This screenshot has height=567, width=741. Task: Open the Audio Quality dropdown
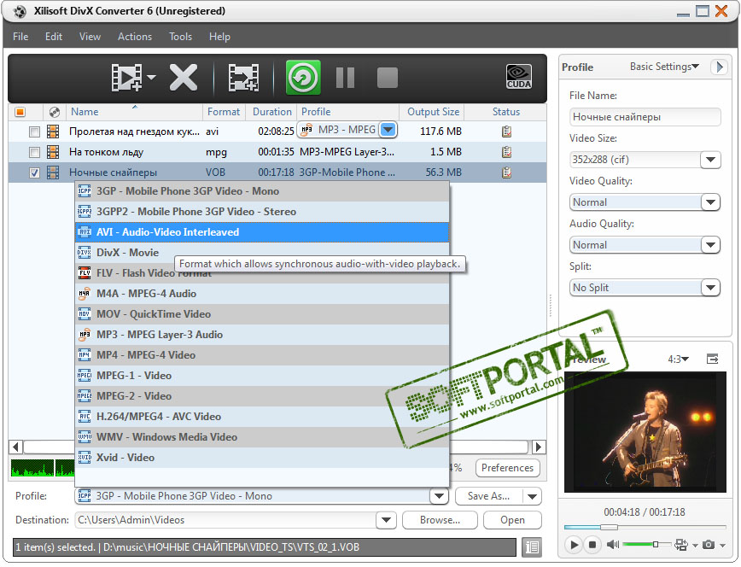[710, 245]
